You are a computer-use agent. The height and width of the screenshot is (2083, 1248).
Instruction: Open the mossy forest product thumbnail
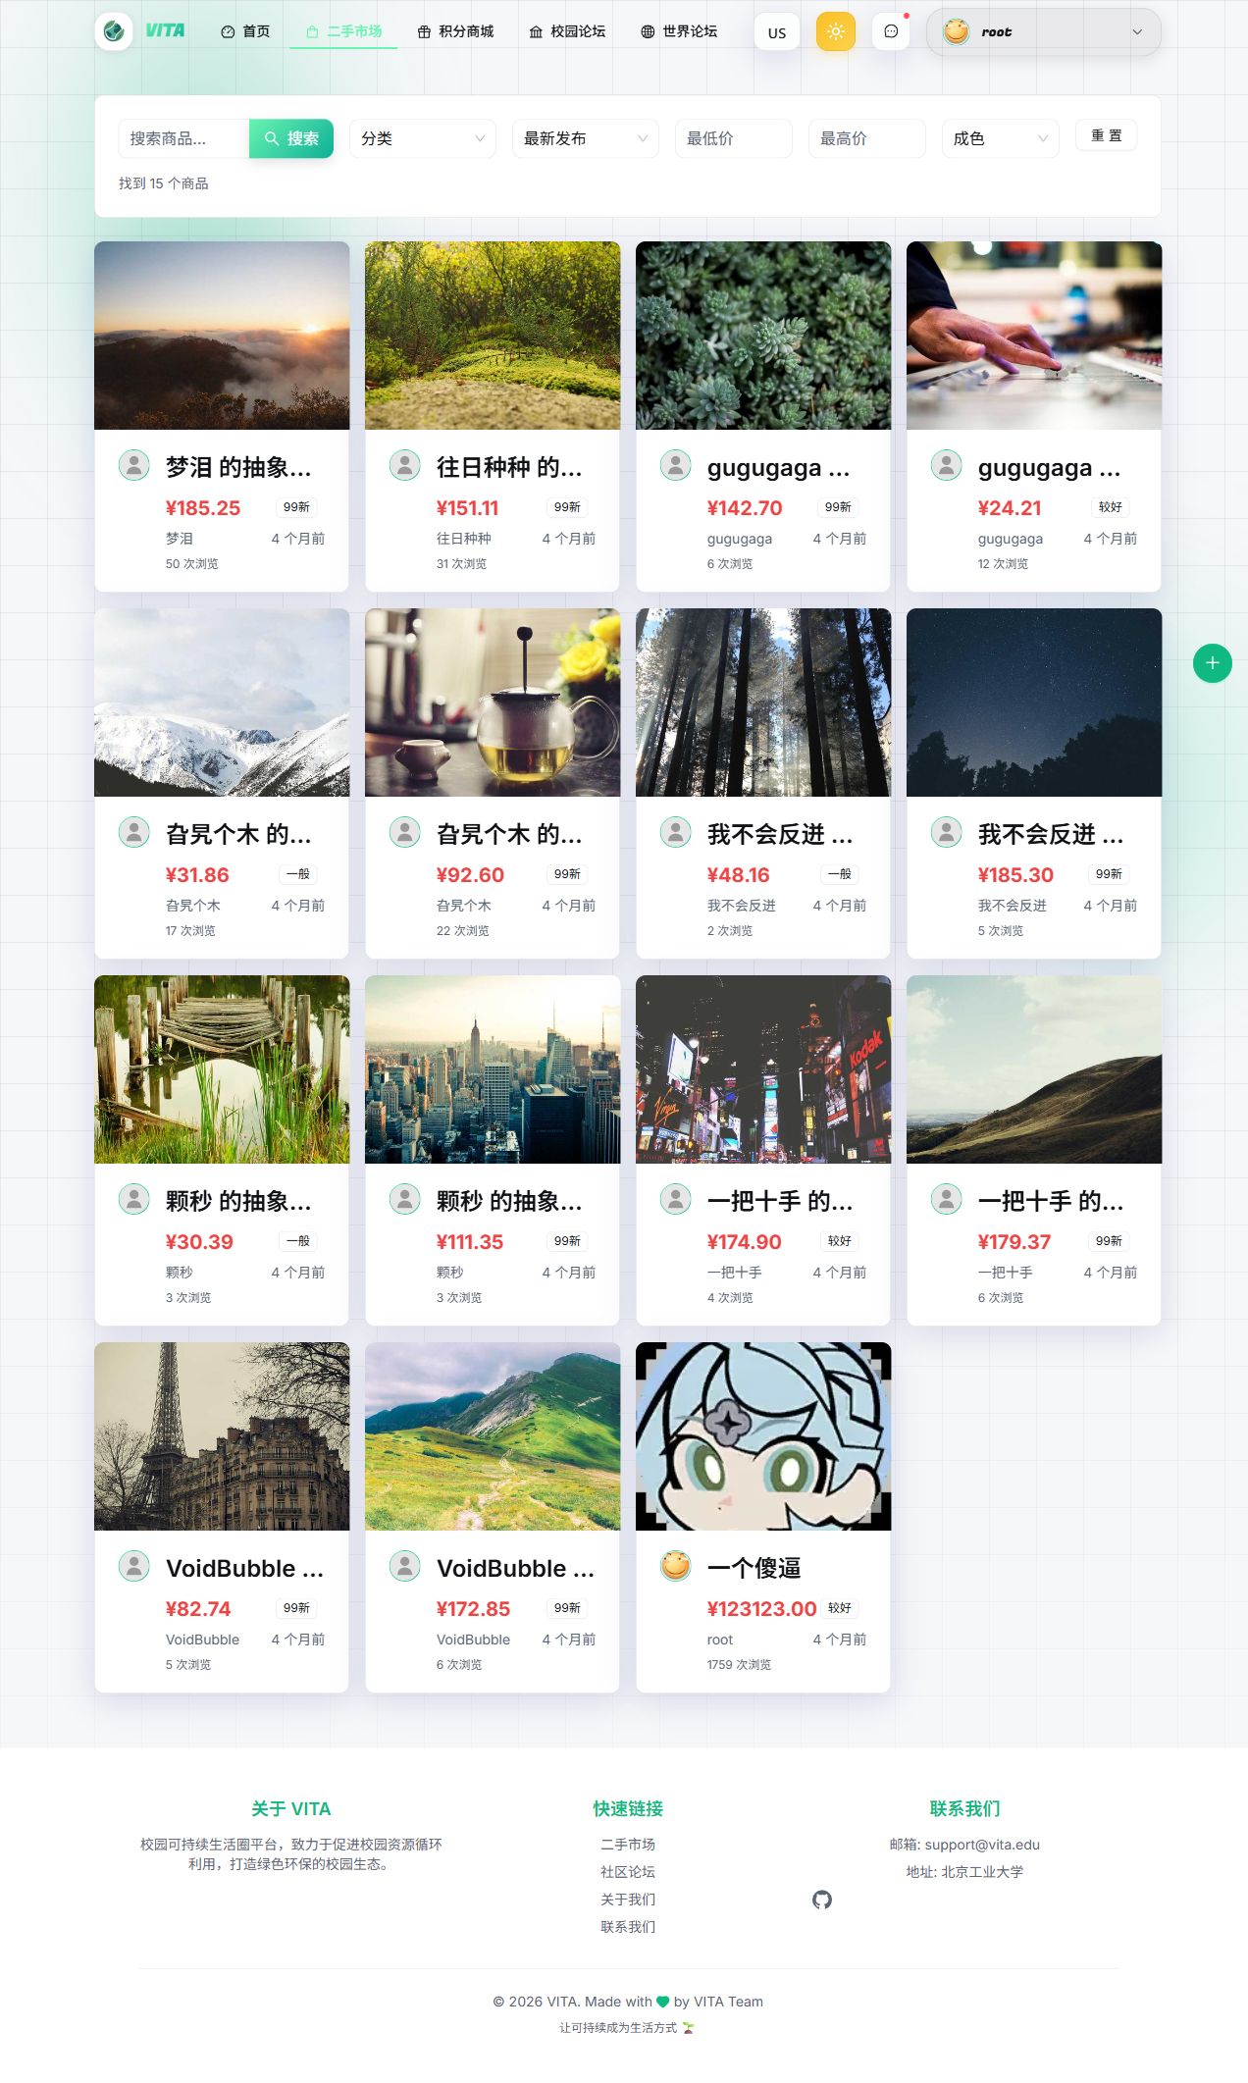point(493,336)
